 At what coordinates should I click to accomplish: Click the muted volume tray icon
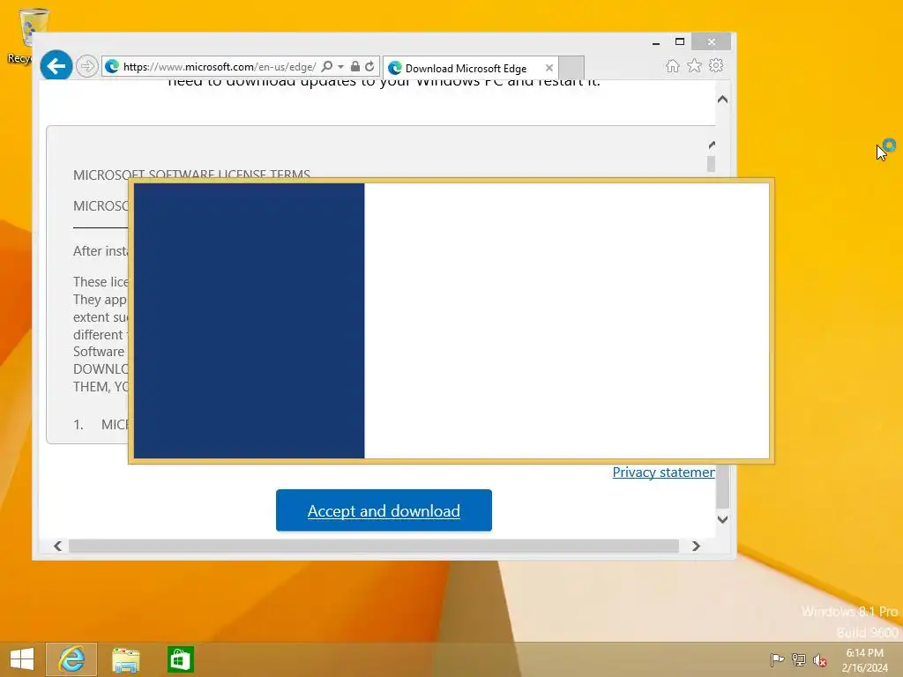[x=820, y=660]
